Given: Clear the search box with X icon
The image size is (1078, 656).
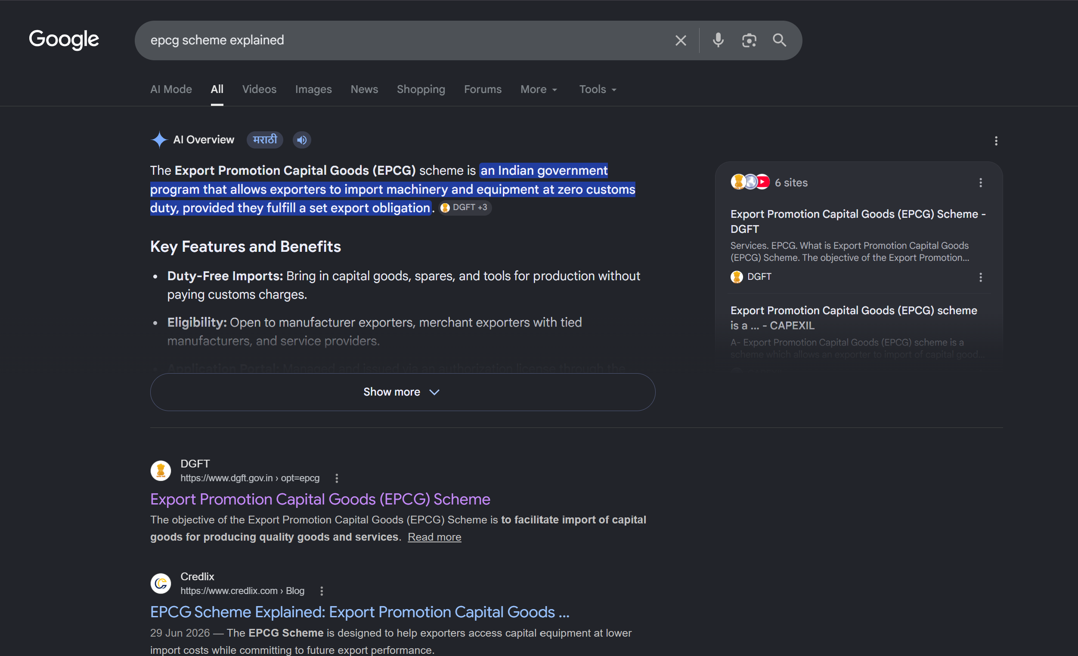Looking at the screenshot, I should click(680, 40).
